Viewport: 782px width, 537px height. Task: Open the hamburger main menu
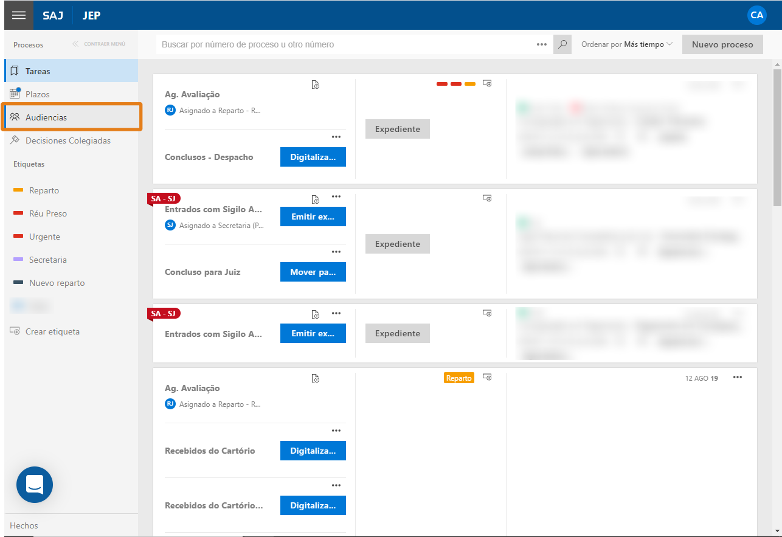coord(19,15)
